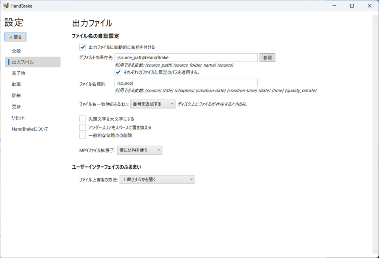
Task: Open the ファイル上書きの方法 dropdown
Action: (157, 179)
